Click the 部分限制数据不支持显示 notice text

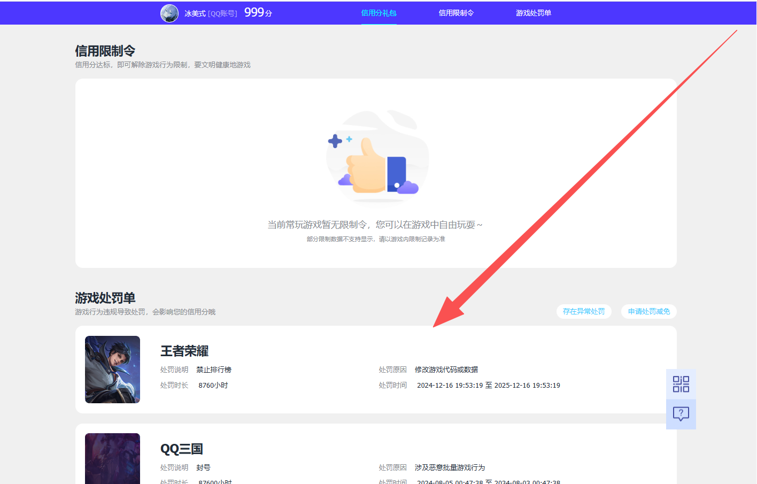tap(378, 239)
